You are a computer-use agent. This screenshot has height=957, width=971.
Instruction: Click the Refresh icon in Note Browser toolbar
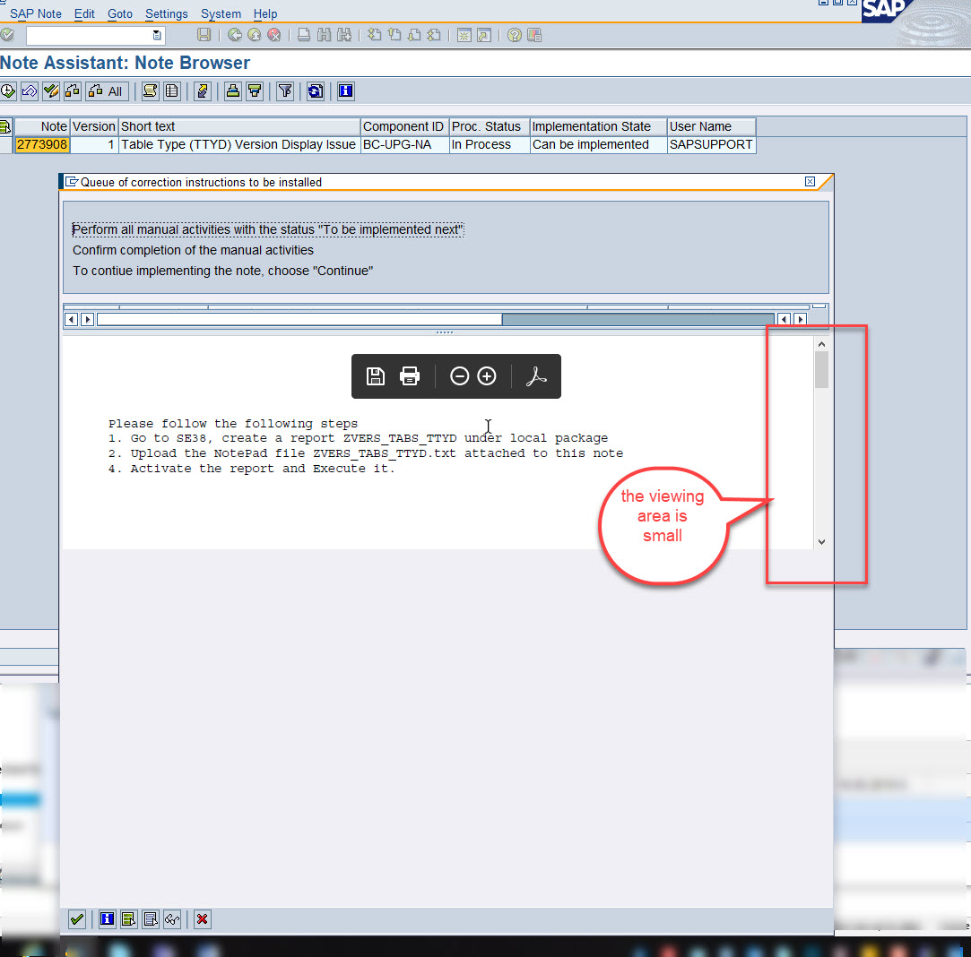coord(316,91)
